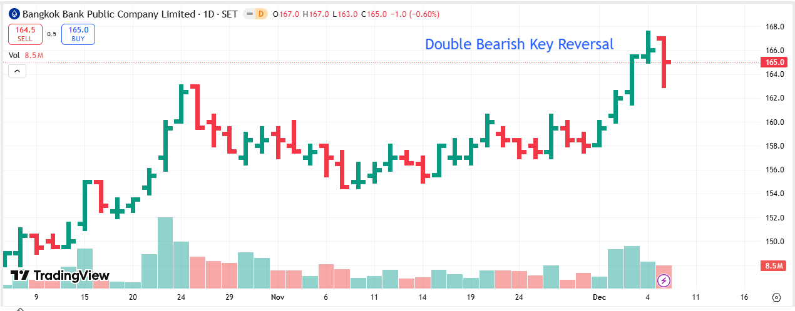
Task: Click the 168.0 price axis label
Action: pyautogui.click(x=775, y=27)
